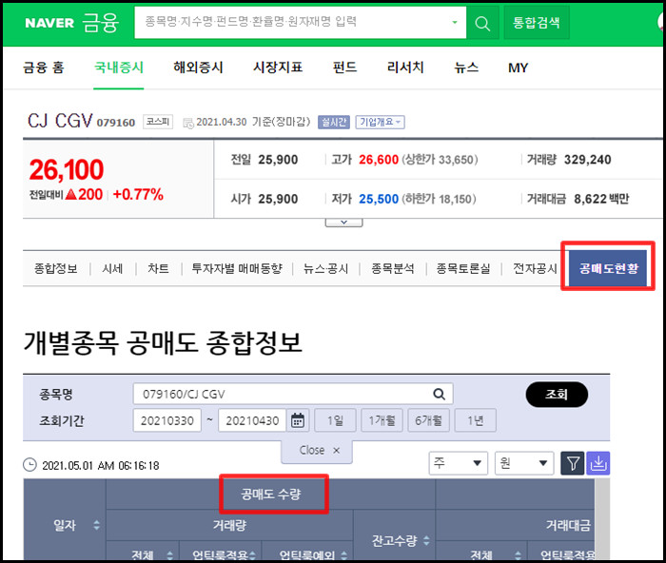
Task: Set period to 1개월
Action: point(382,420)
